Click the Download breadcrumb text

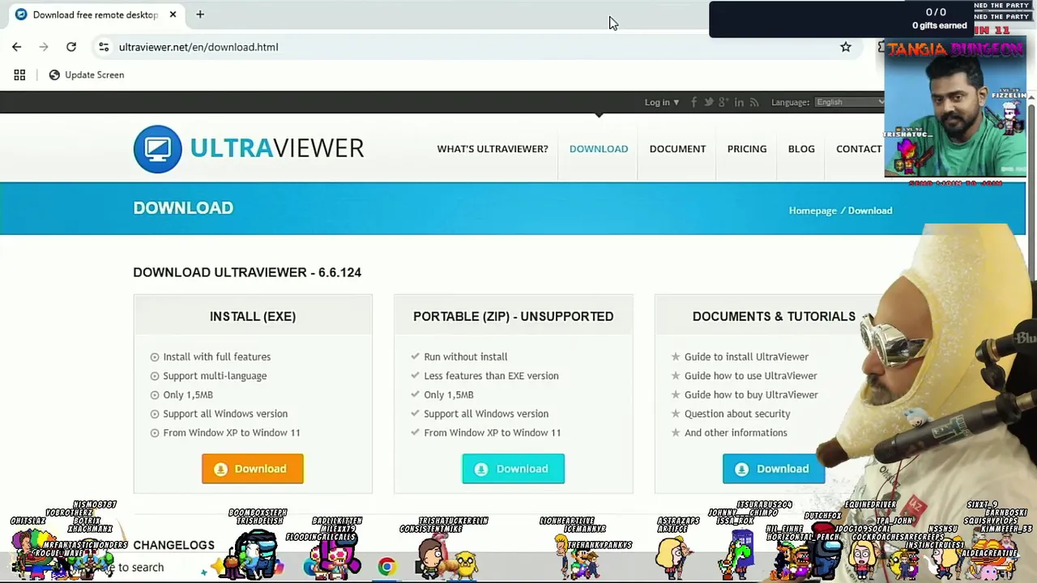pyautogui.click(x=870, y=211)
